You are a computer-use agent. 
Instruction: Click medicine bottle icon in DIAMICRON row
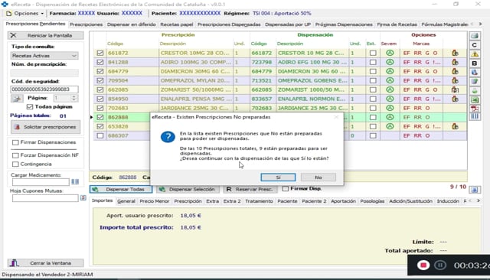(x=455, y=71)
